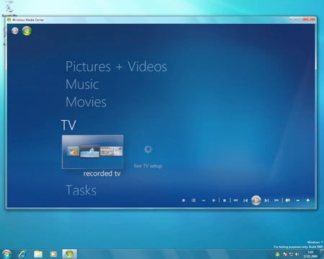Click the green Media Center tray icon
324x259 pixels.
(278, 254)
